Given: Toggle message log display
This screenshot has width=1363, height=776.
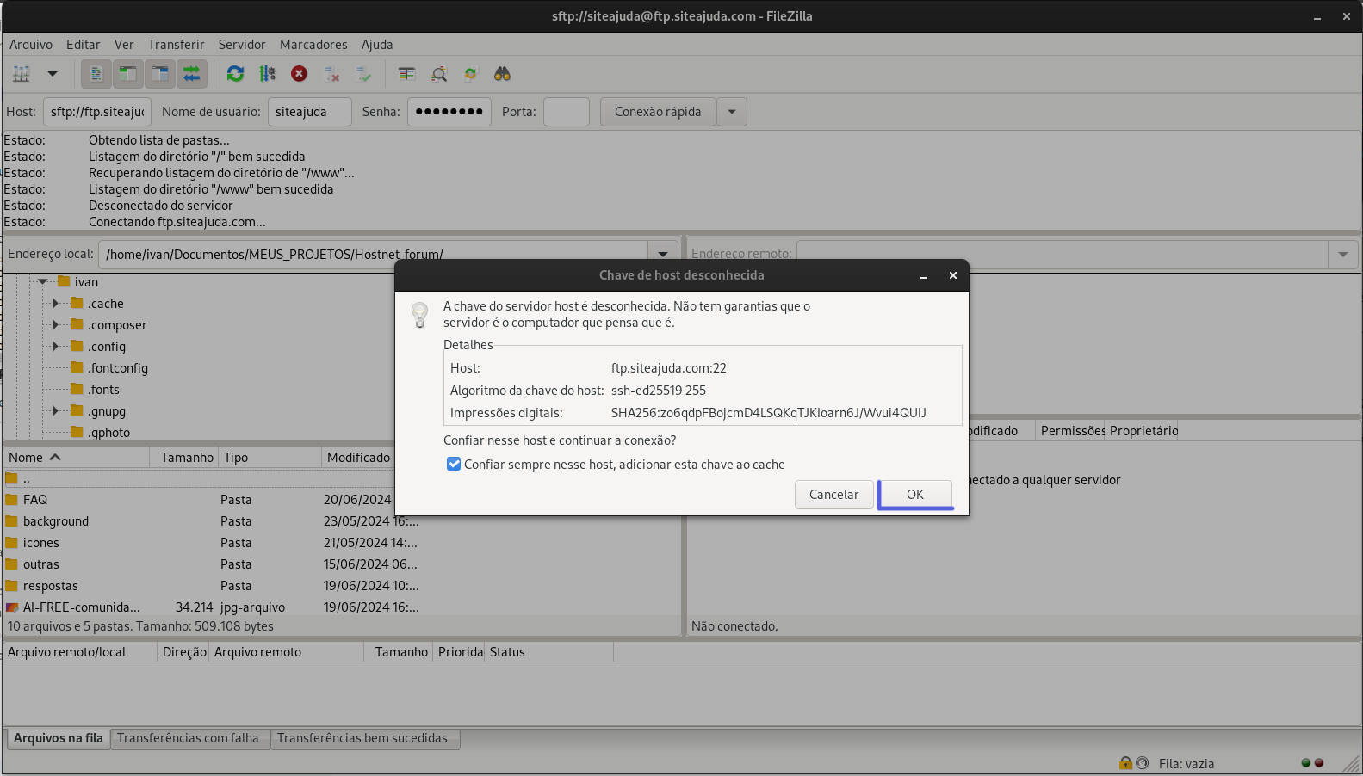Looking at the screenshot, I should point(96,74).
